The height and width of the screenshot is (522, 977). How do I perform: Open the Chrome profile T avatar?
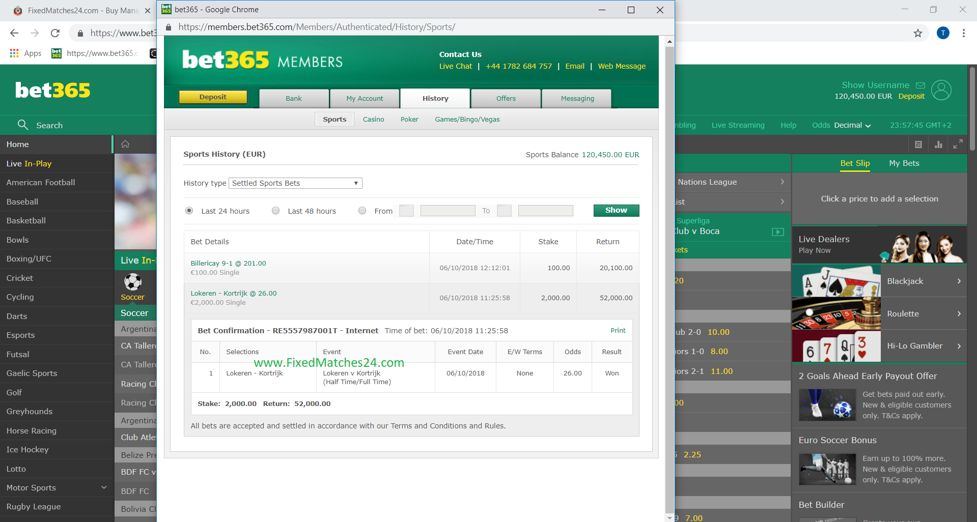coord(943,33)
